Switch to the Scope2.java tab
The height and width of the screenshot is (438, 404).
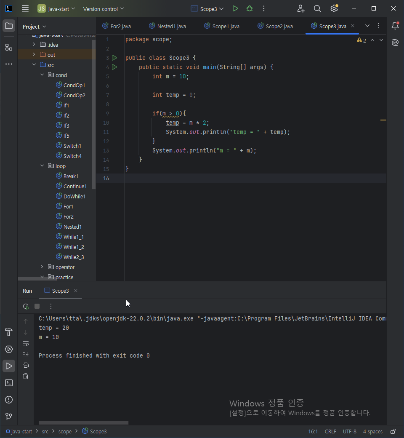pyautogui.click(x=276, y=26)
